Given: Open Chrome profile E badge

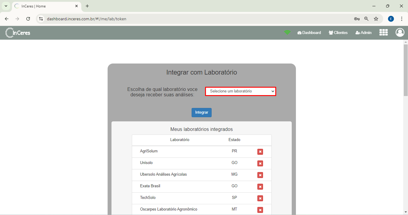Looking at the screenshot, I should [x=391, y=19].
